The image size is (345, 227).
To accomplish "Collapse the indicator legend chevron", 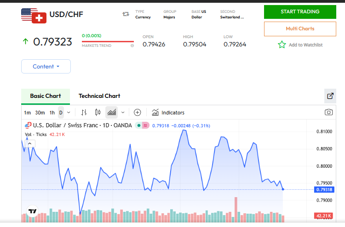I will 29,143.
